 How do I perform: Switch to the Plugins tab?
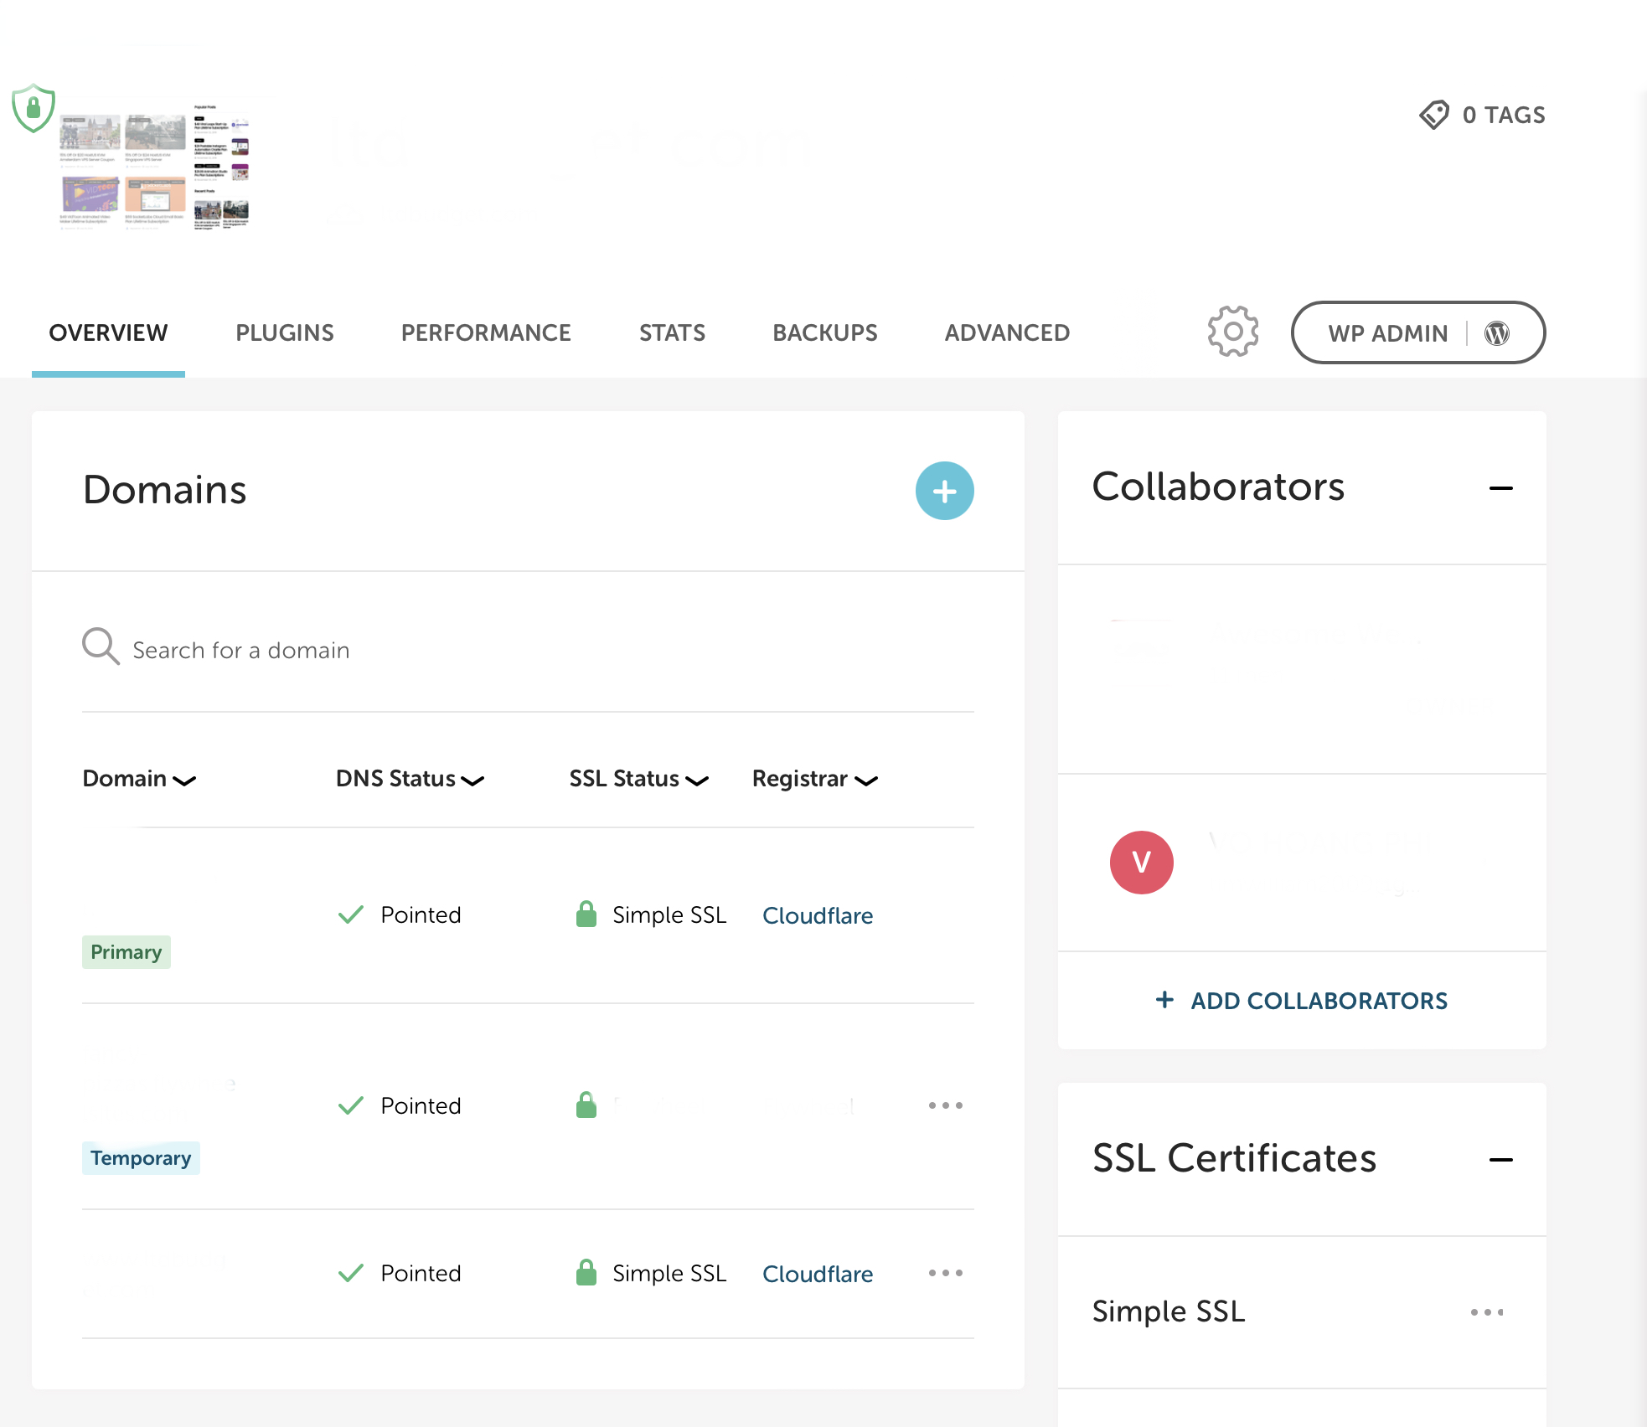284,332
